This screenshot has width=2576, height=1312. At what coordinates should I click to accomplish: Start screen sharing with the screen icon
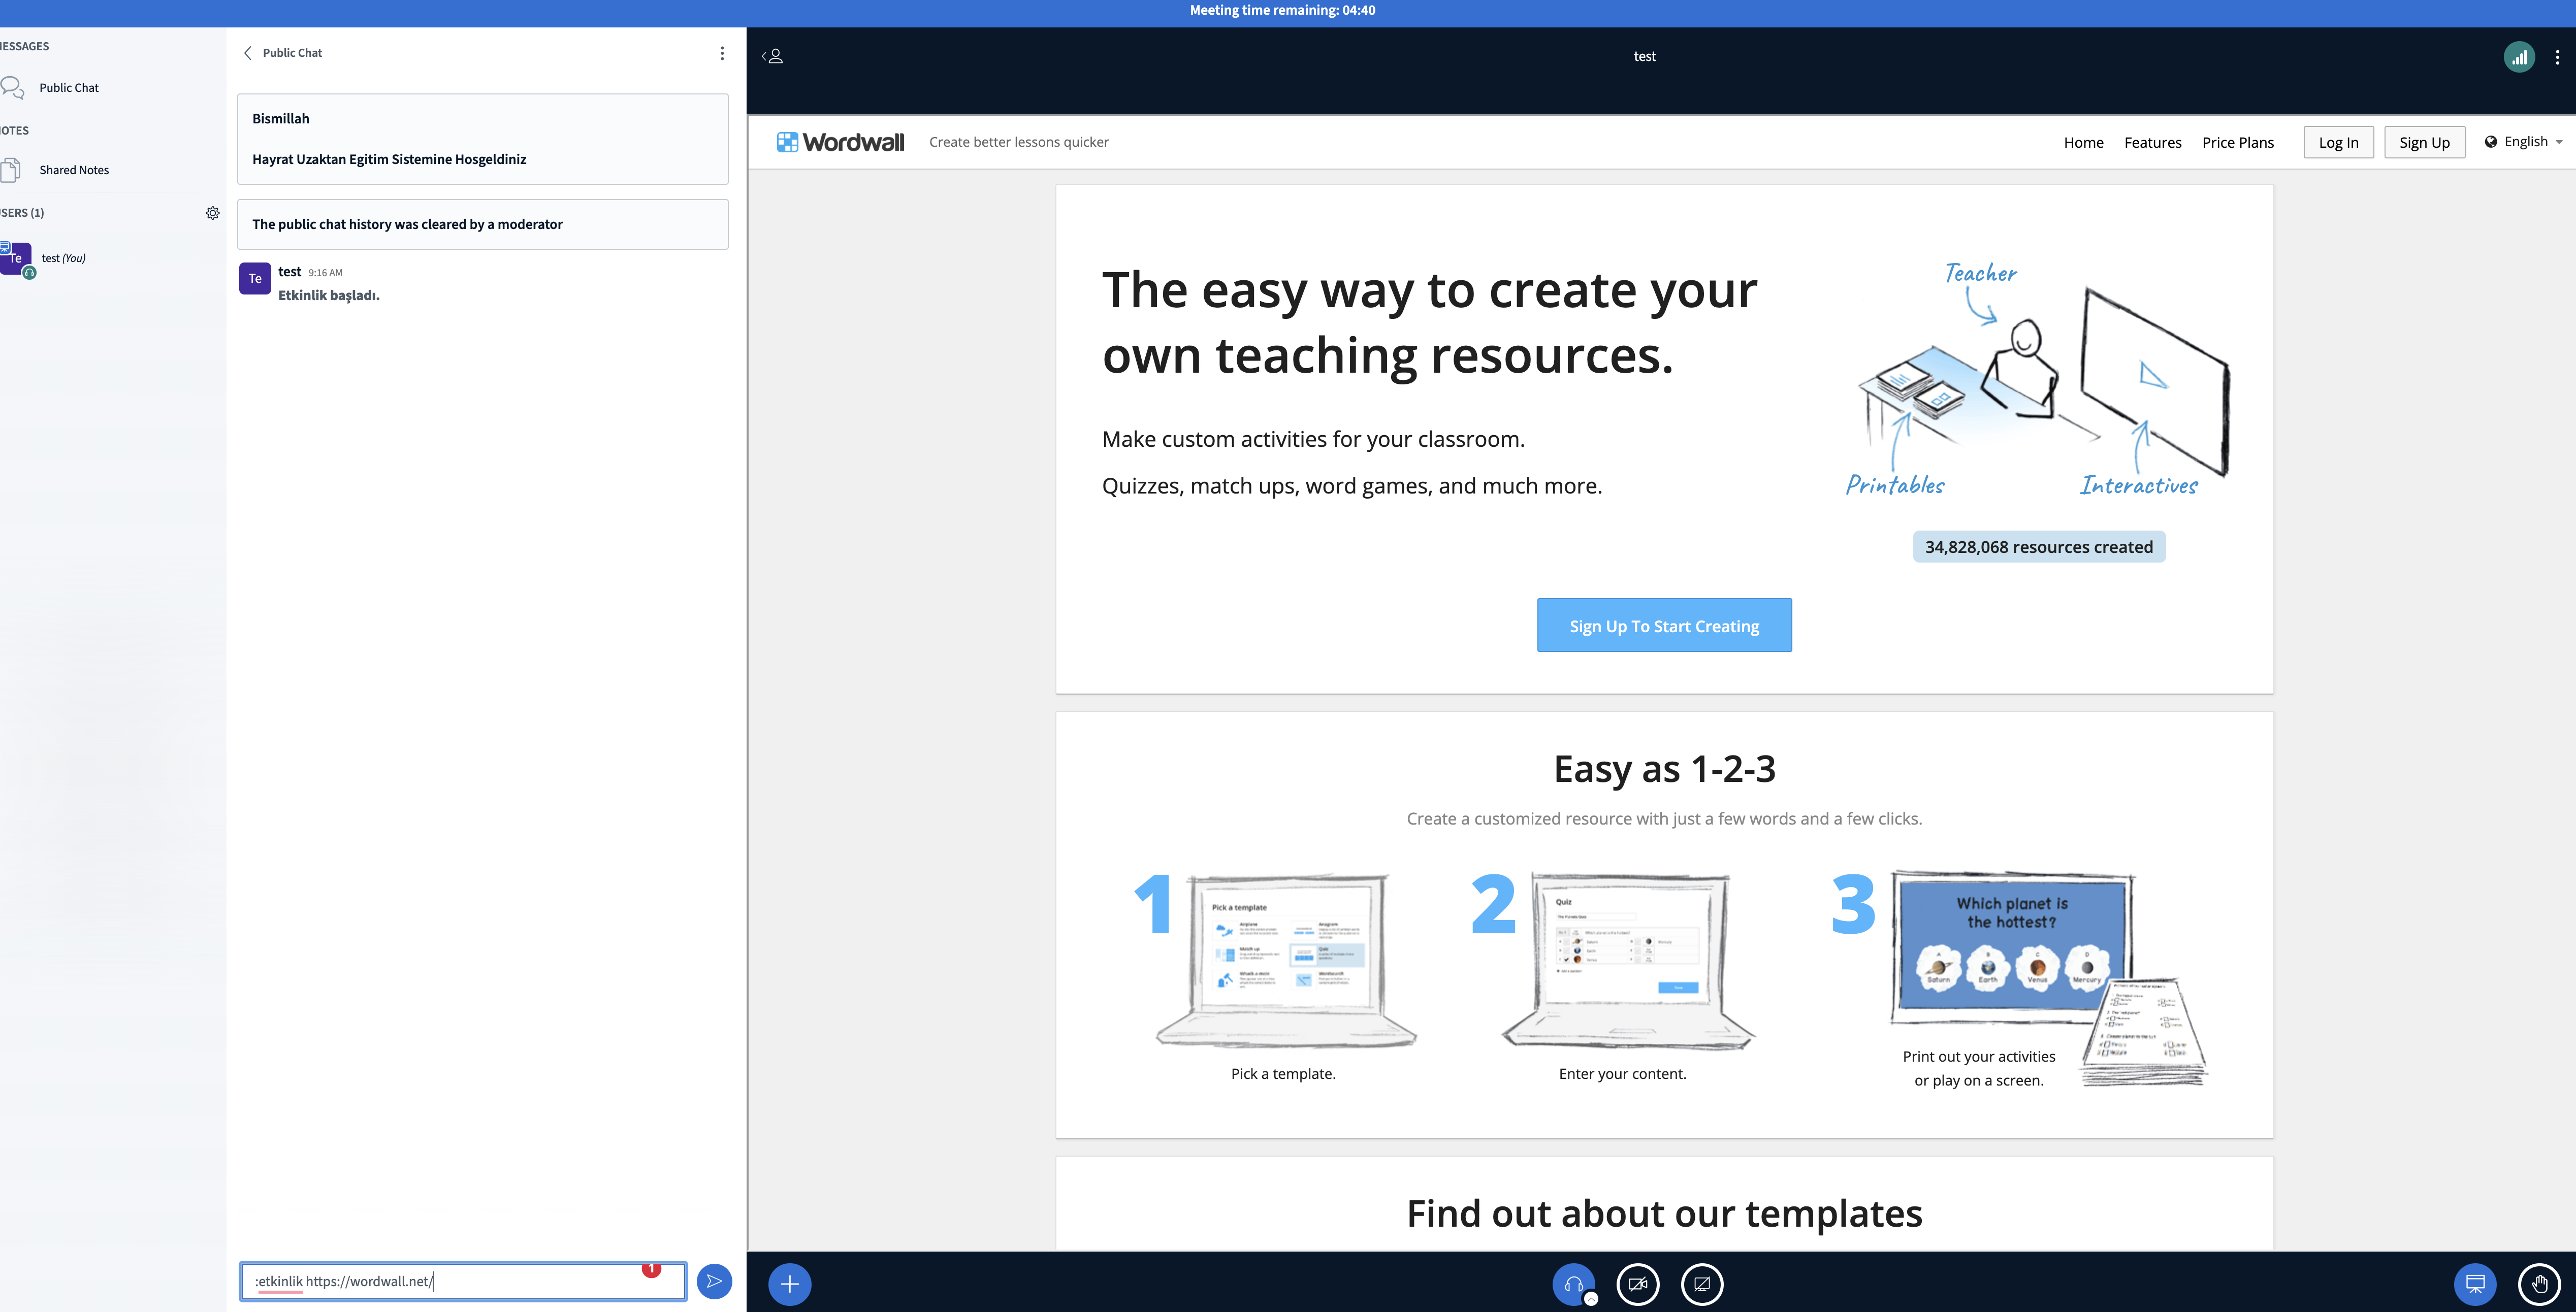pyautogui.click(x=1704, y=1284)
